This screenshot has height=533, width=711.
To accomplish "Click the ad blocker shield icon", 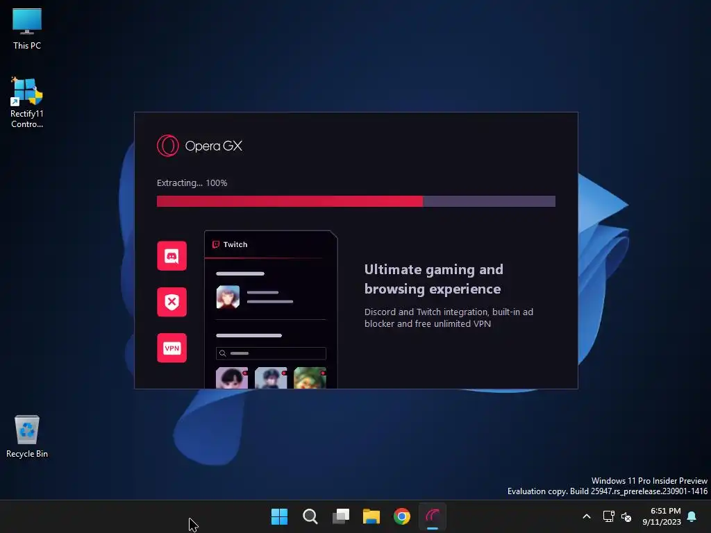I will click(172, 302).
